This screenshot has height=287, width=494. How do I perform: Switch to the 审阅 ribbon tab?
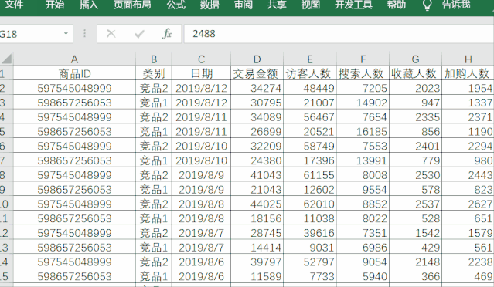(244, 5)
